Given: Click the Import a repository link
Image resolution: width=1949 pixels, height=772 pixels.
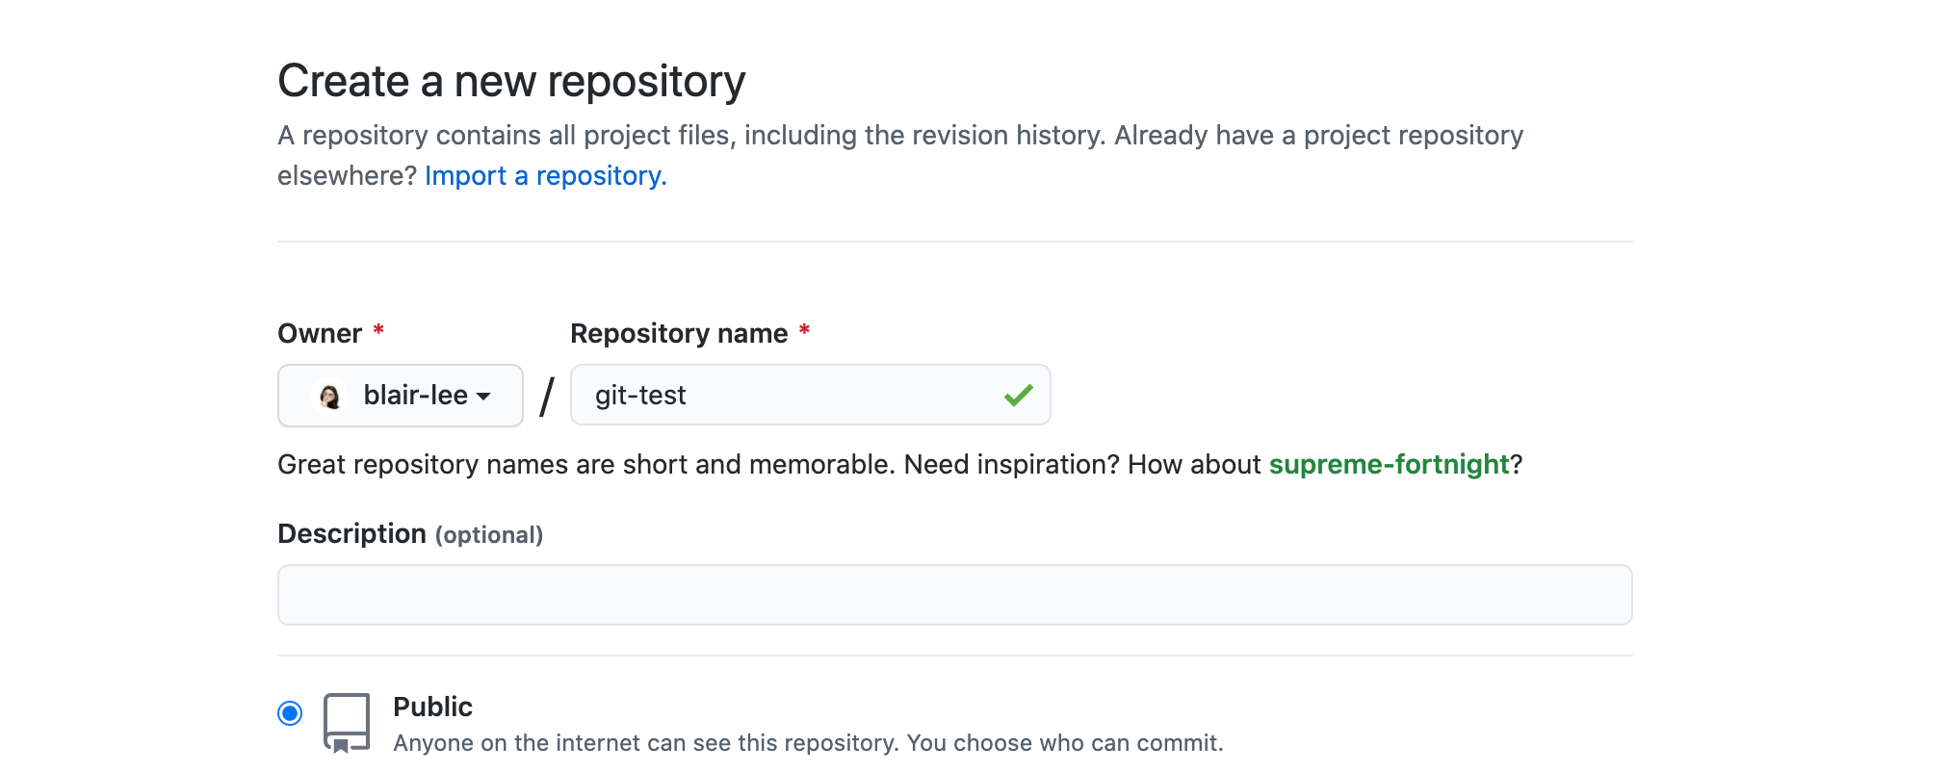Looking at the screenshot, I should 545,176.
